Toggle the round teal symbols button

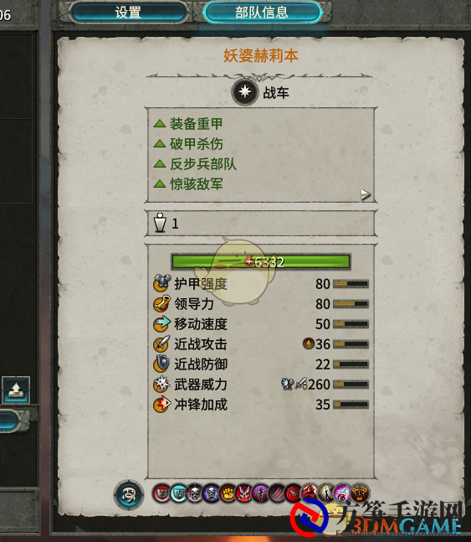pos(129,495)
